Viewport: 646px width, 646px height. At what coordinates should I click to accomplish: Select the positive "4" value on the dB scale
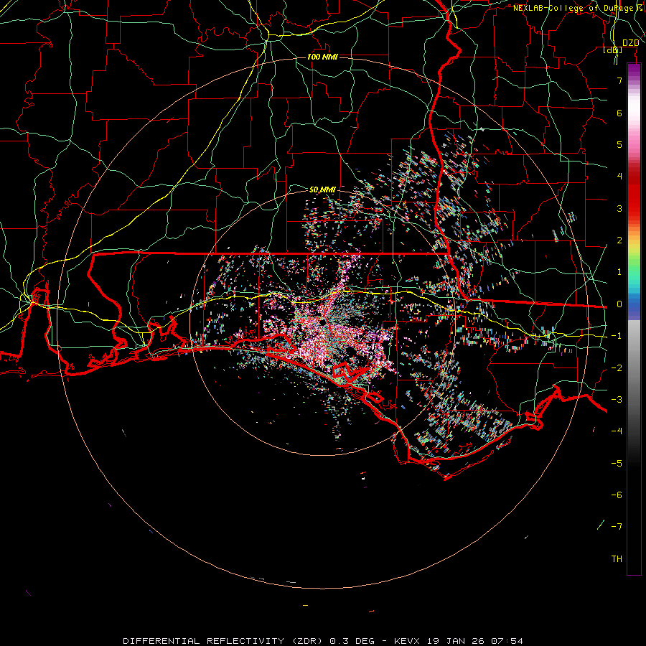click(x=619, y=177)
